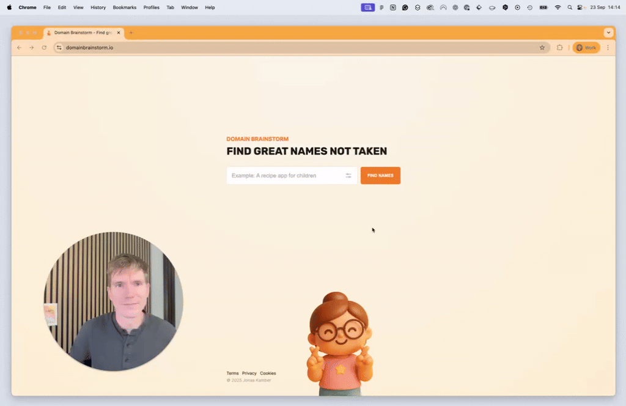Expand the tab search dropdown arrow
Viewport: 626px width, 406px height.
pyautogui.click(x=608, y=33)
